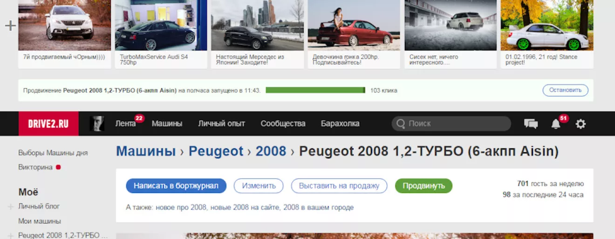The image size is (615, 239).
Task: Click TurboMaxService Audi S4 750hp caption
Action: 154,60
